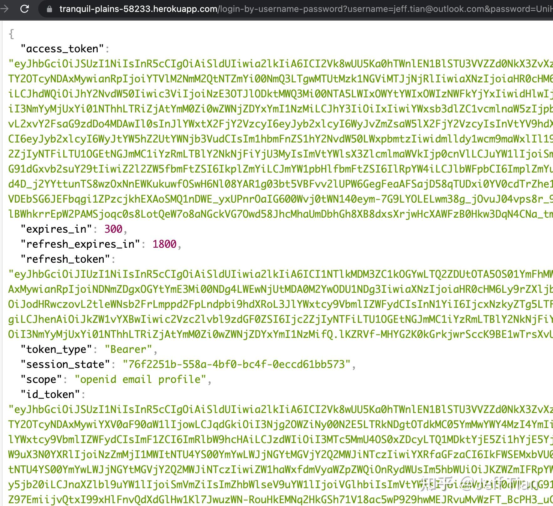Click the expires_in value 300

113,229
